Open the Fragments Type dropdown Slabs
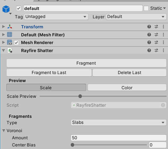This screenshot has height=149, width=168. click(118, 123)
